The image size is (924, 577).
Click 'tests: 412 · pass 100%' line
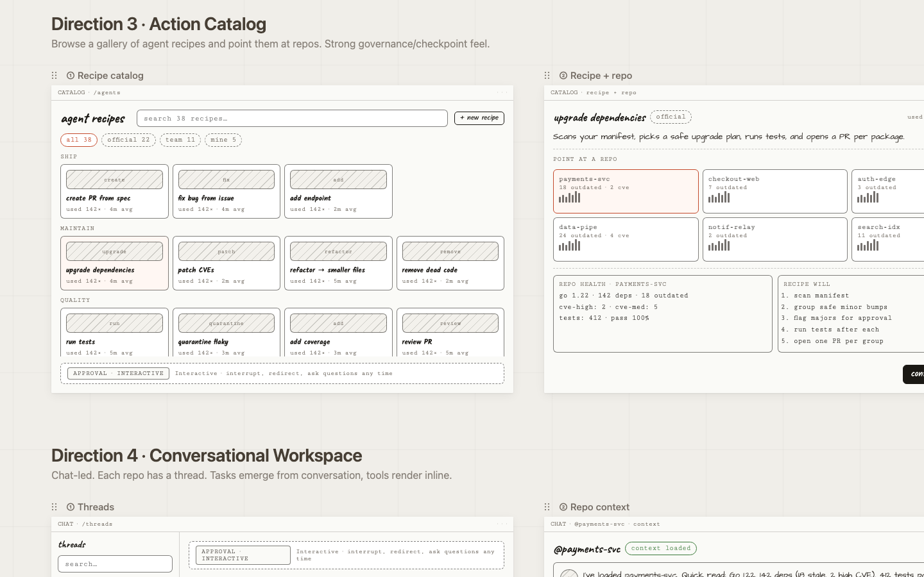pos(604,318)
